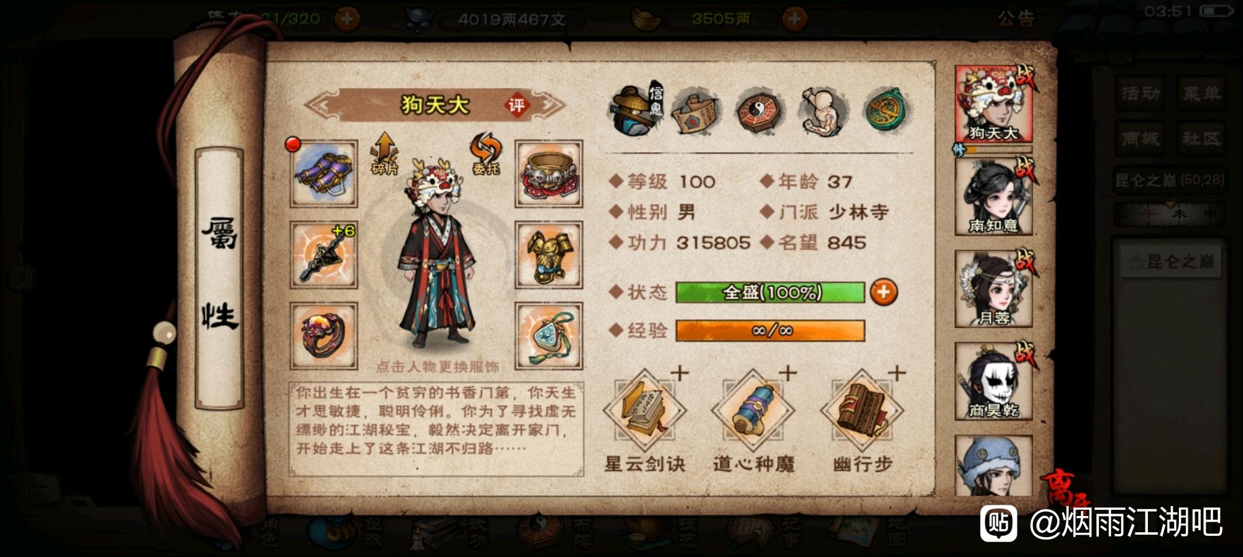
Task: Select party member 月蓉 portrait
Action: [x=993, y=289]
